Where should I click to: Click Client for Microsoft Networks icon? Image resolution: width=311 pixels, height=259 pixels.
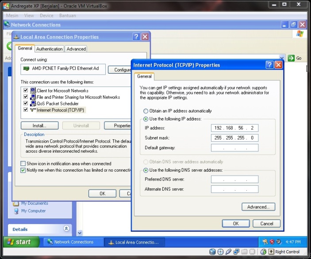[x=33, y=90]
